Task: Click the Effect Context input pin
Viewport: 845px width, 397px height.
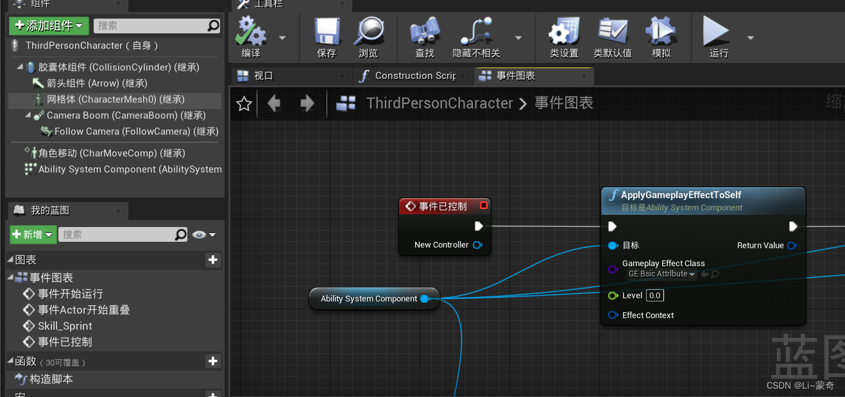Action: point(612,315)
